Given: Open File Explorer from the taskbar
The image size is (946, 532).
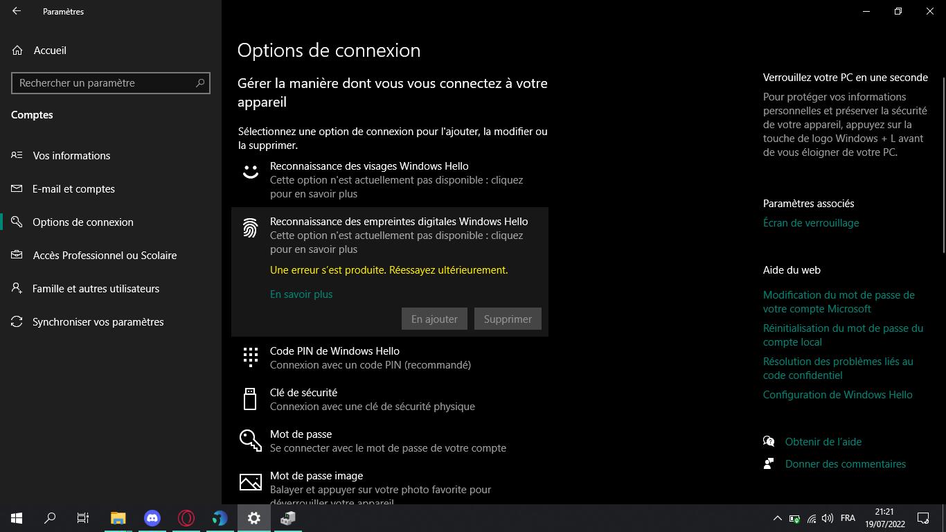Looking at the screenshot, I should 118,518.
